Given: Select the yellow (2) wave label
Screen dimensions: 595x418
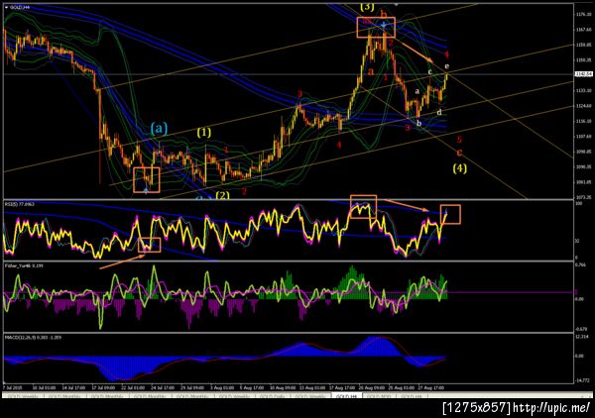Looking at the screenshot, I should coord(222,195).
